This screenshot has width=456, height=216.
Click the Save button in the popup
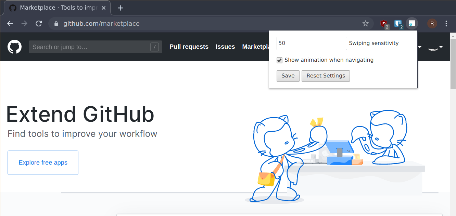pos(288,76)
